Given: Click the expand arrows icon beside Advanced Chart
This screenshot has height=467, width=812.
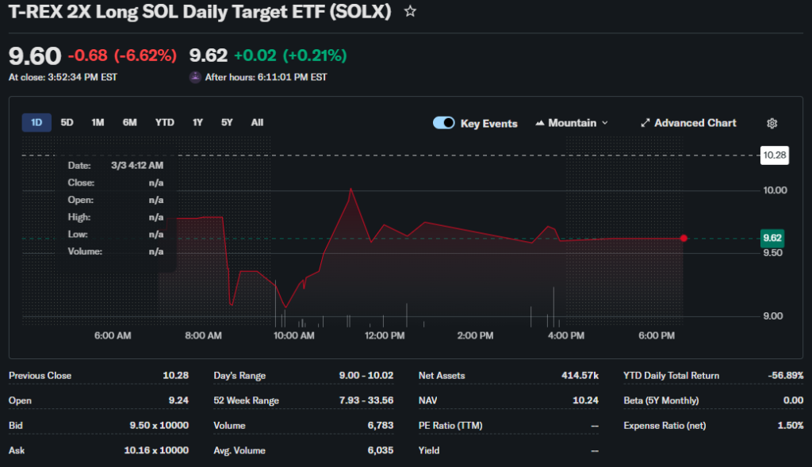Looking at the screenshot, I should [645, 123].
